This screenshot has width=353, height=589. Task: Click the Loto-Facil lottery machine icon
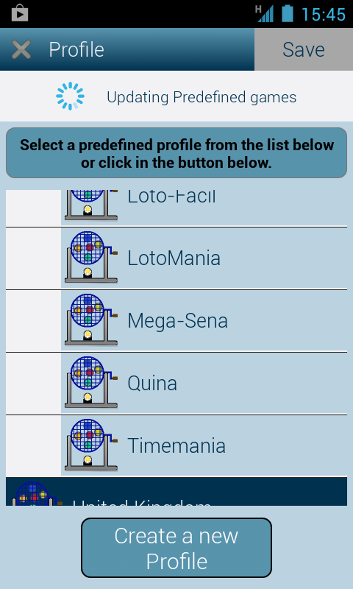pos(91,205)
